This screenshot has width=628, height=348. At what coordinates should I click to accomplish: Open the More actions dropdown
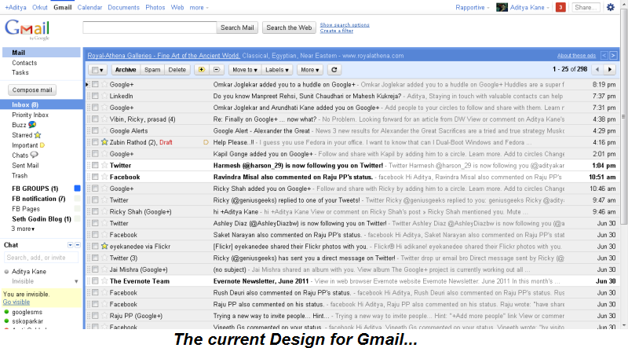[310, 70]
